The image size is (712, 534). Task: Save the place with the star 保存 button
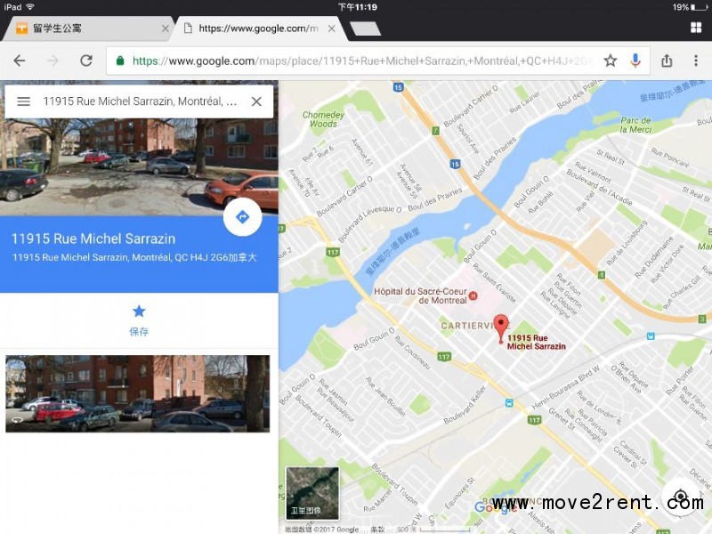tap(139, 320)
